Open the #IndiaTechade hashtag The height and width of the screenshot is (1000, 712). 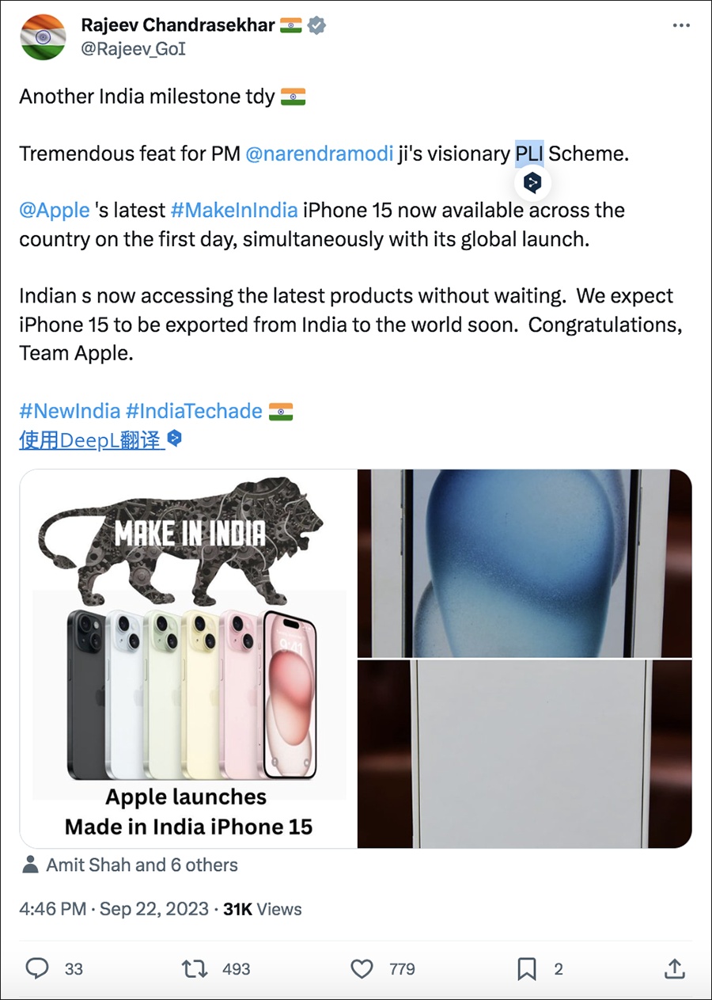(195, 411)
